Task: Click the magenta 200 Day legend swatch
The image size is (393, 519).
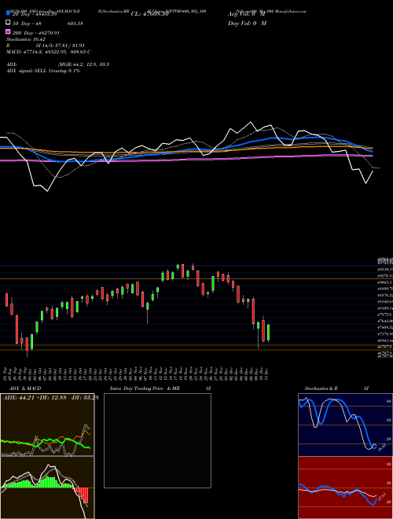Action: point(8,31)
